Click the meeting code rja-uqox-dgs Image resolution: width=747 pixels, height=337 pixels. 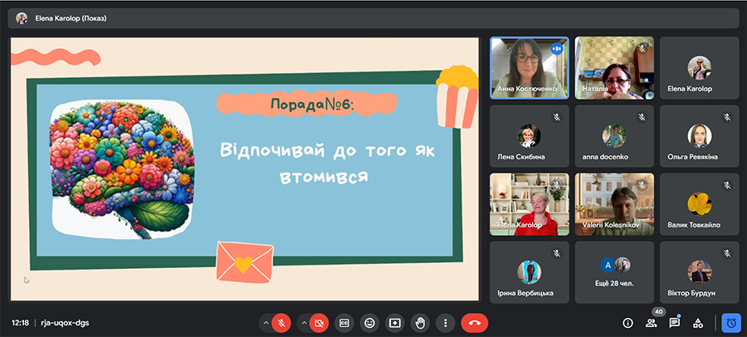64,322
